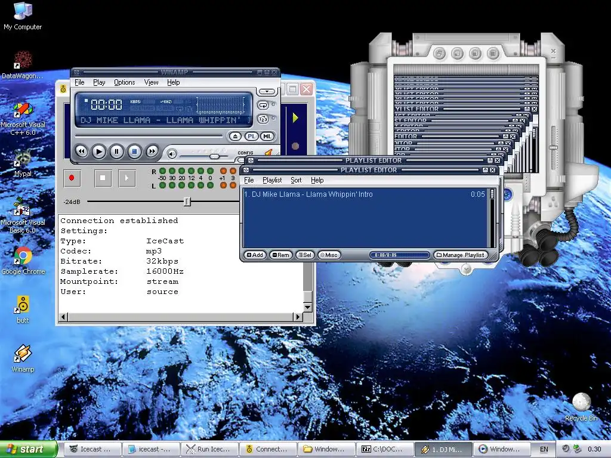The image size is (611, 458).
Task: Click Winamp play button
Action: pyautogui.click(x=98, y=151)
